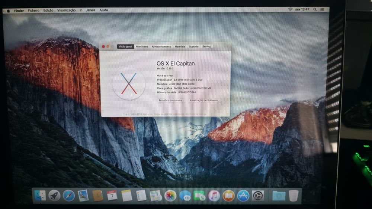The image size is (372, 209).
Task: Launch Safari compass icon in Dock
Action: tap(69, 196)
